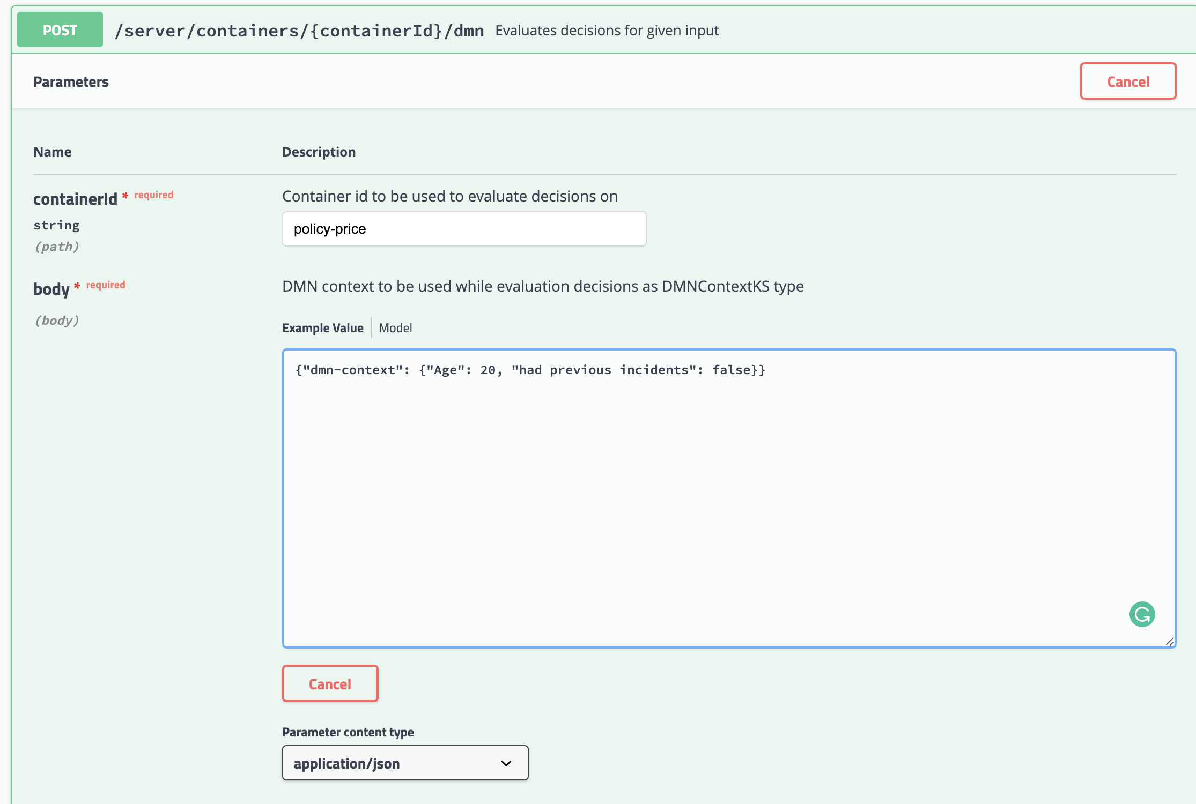Click the 'string' type label under containerId
The width and height of the screenshot is (1196, 804).
[x=56, y=225]
